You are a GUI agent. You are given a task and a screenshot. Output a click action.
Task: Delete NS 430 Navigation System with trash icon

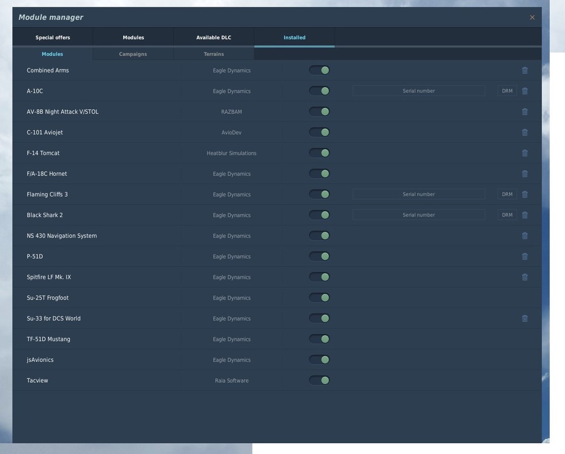coord(525,236)
